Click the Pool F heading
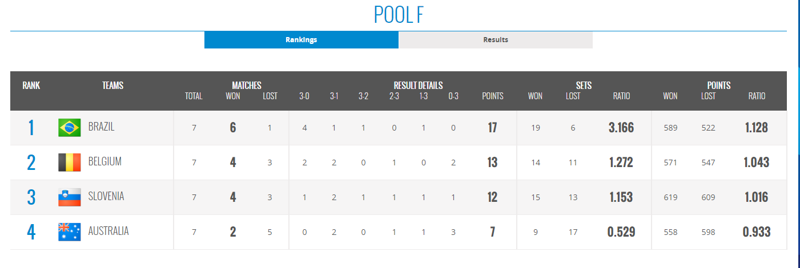Image resolution: width=800 pixels, height=268 pixels. (399, 15)
